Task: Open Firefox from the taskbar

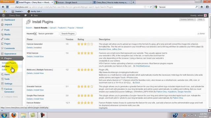Action: coord(14,115)
